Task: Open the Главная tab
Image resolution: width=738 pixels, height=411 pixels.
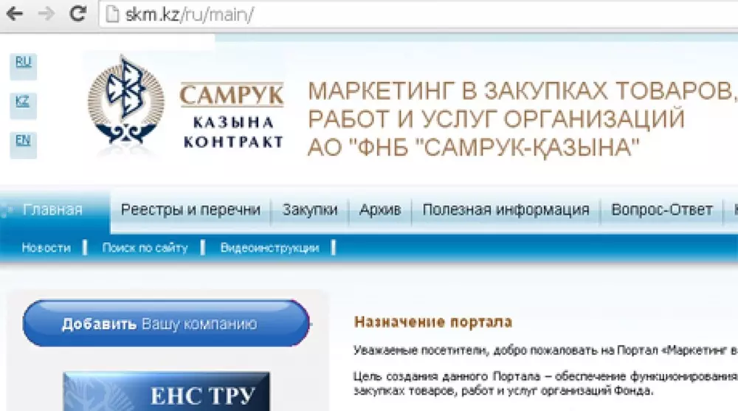Action: [x=52, y=210]
